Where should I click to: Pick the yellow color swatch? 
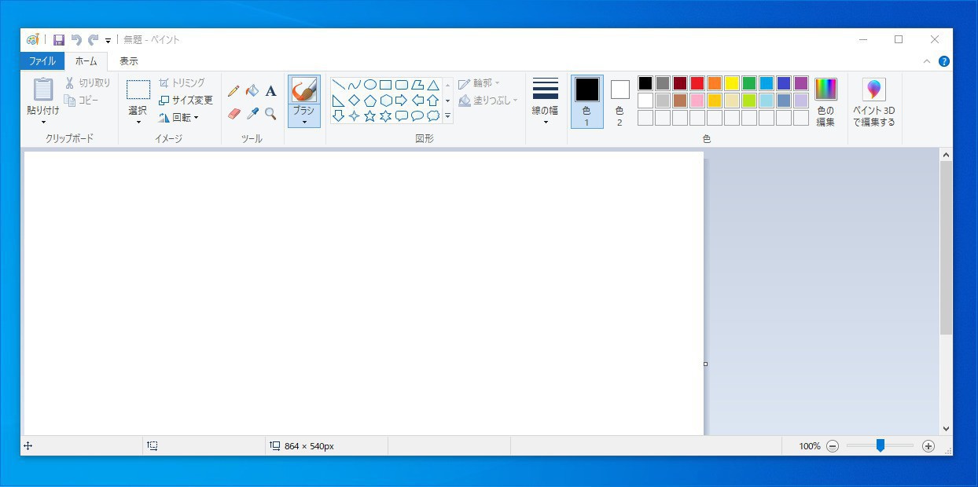coord(732,83)
